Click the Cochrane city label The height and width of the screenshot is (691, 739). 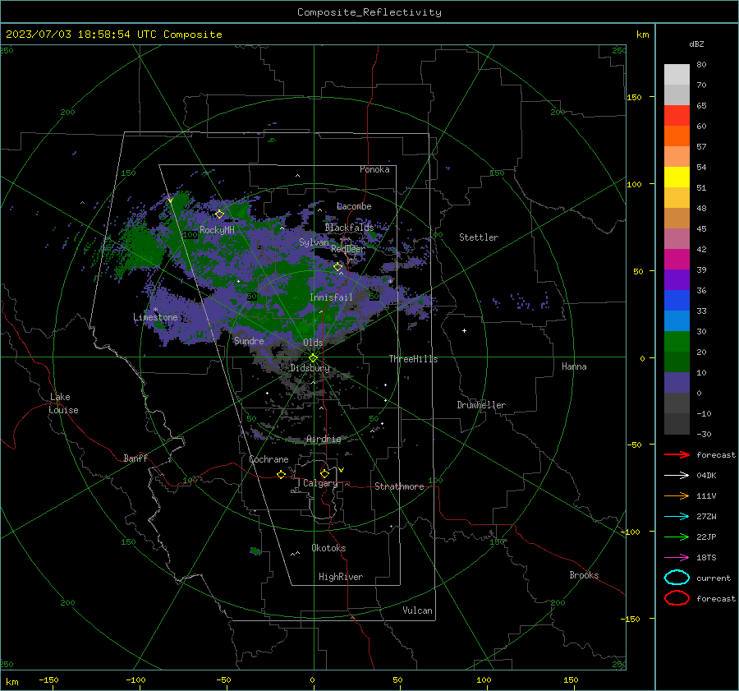point(269,459)
